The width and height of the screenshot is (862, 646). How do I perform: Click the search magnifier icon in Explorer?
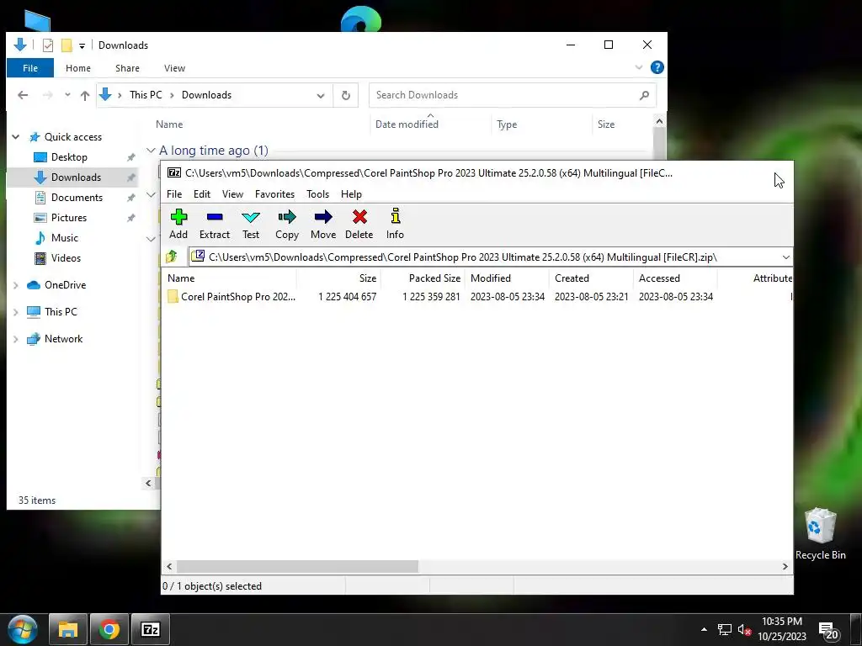point(644,95)
